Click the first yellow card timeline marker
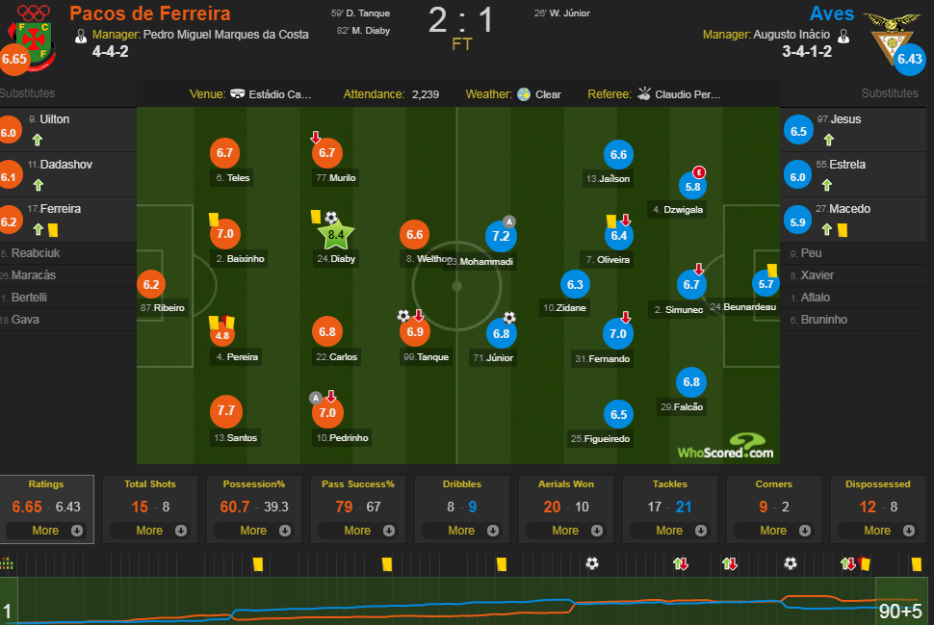This screenshot has height=625, width=934. pos(257,563)
